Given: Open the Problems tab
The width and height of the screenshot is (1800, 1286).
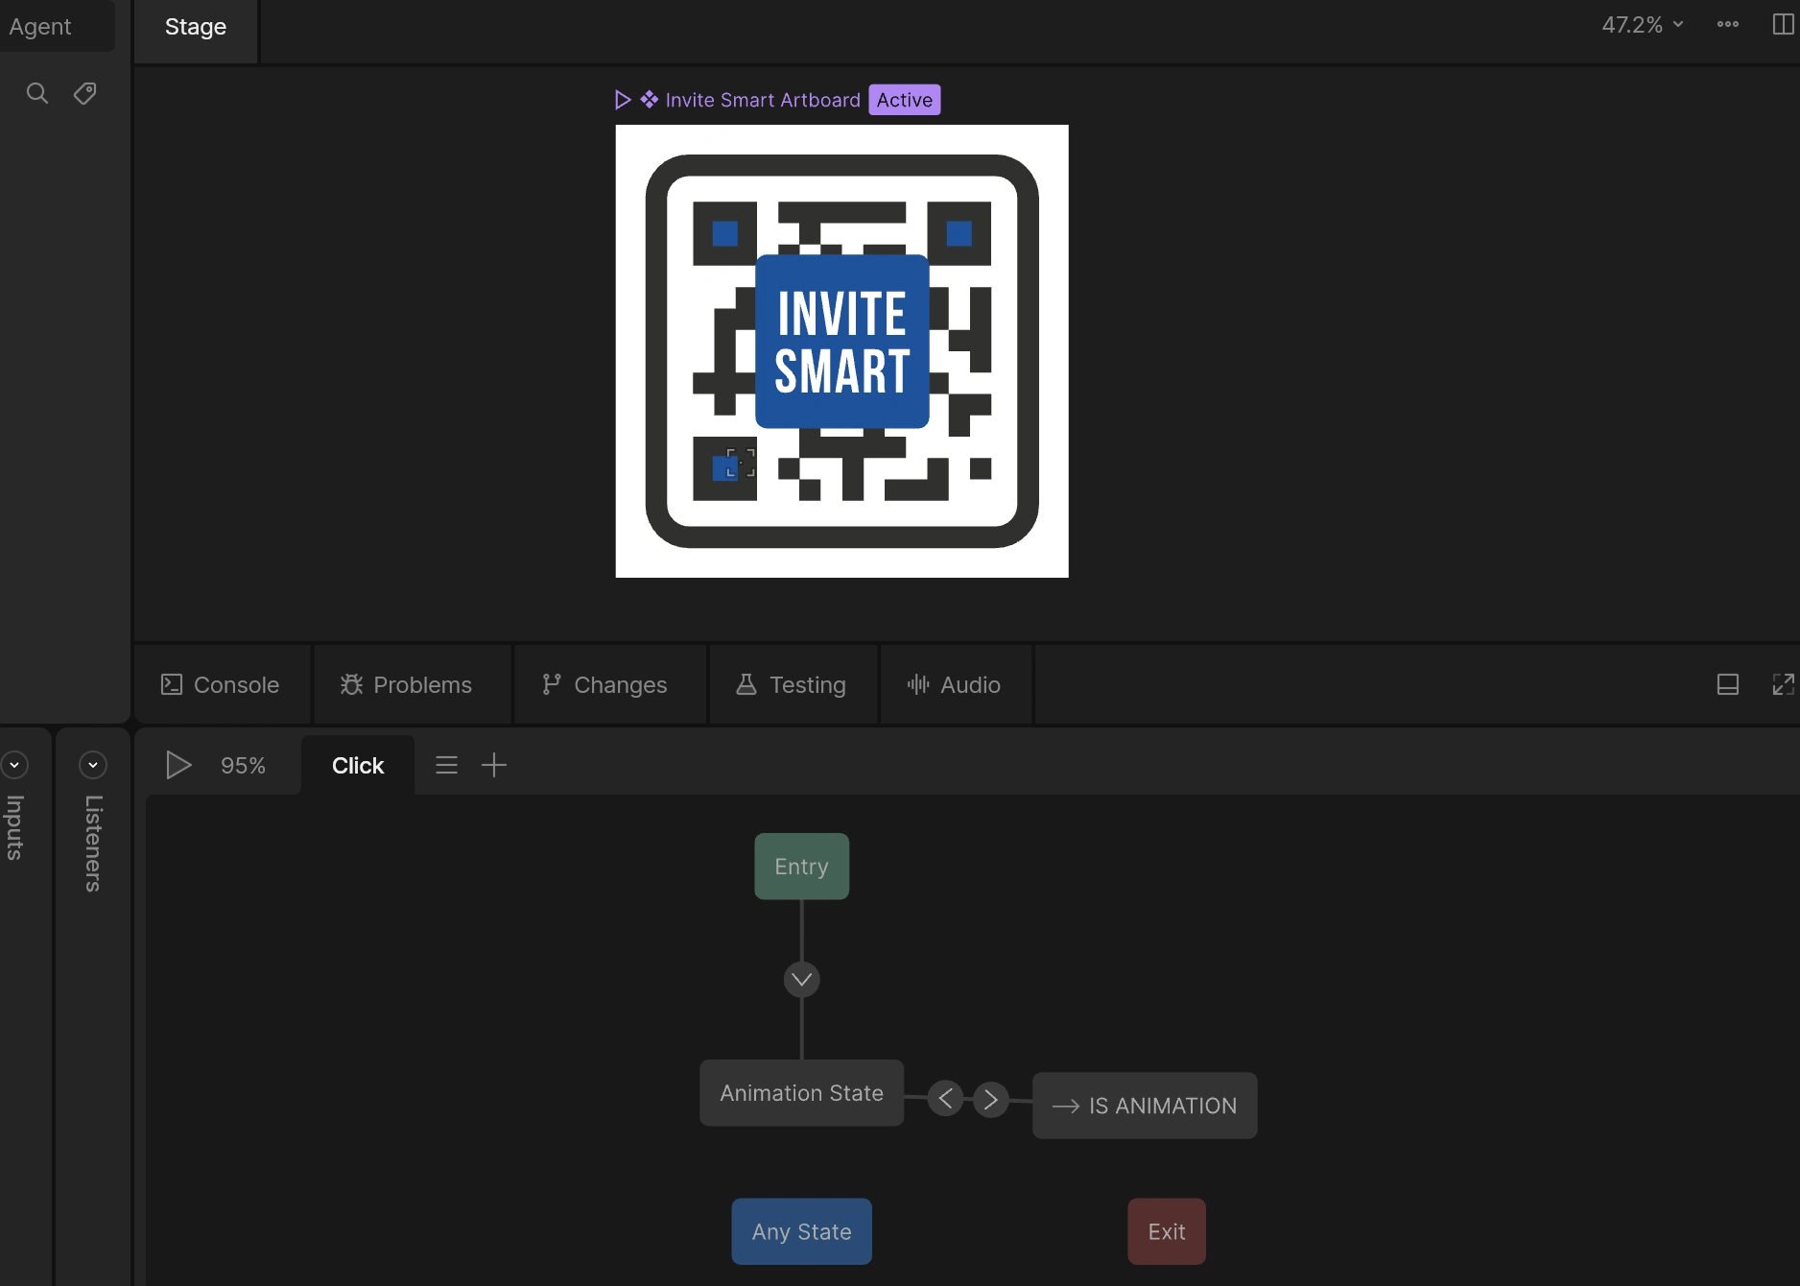Looking at the screenshot, I should (x=406, y=684).
